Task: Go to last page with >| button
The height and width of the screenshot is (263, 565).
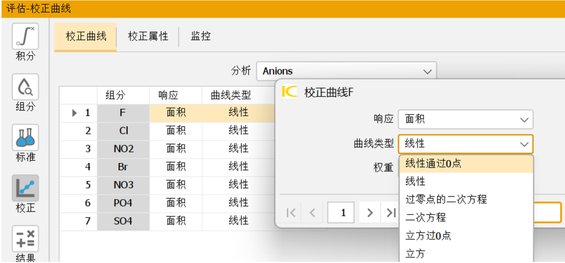Action: click(x=391, y=213)
